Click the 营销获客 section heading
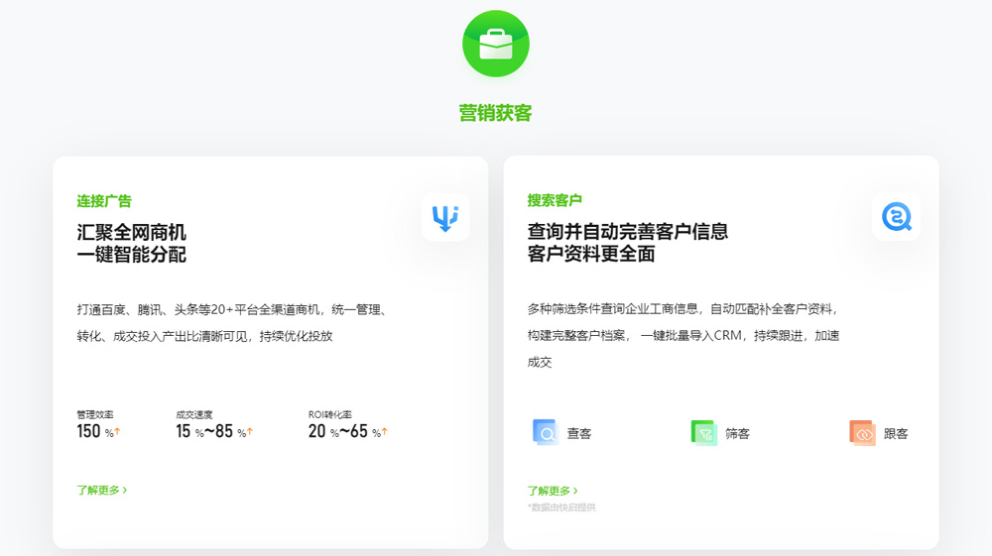Viewport: 992px width, 556px height. tap(495, 113)
